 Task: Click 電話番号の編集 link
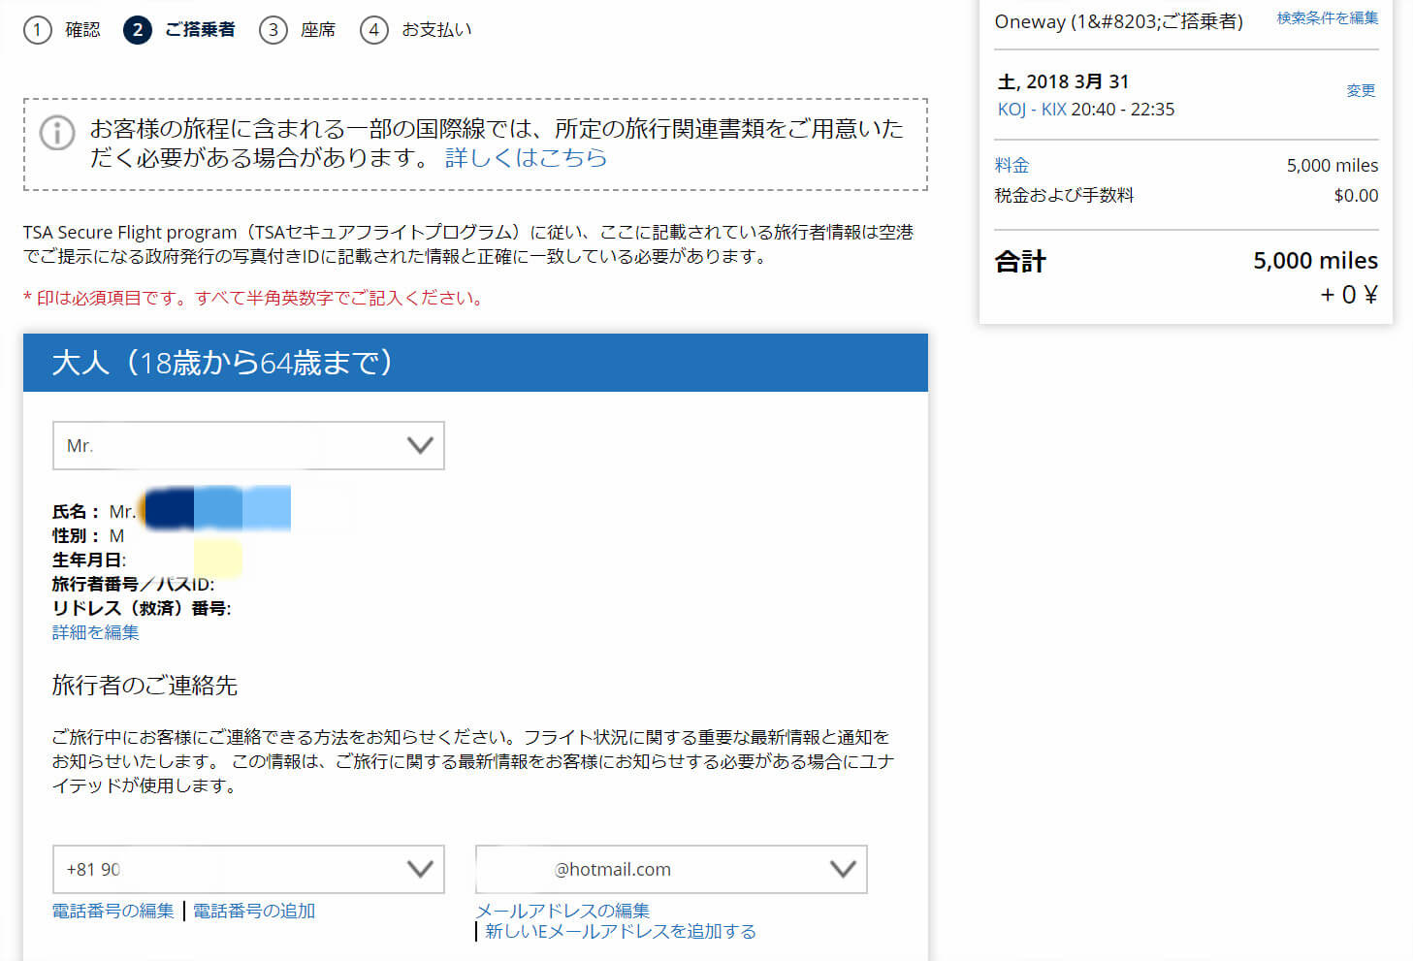[112, 911]
